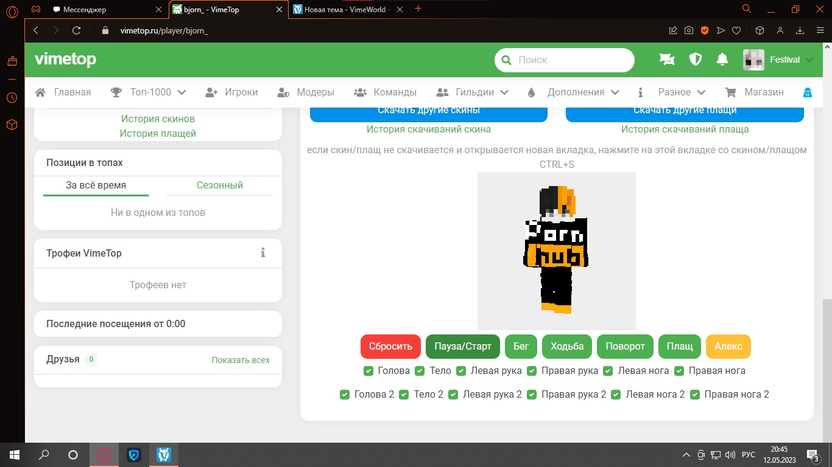
Task: Disable the Тело 2 layer checkbox
Action: click(x=404, y=395)
